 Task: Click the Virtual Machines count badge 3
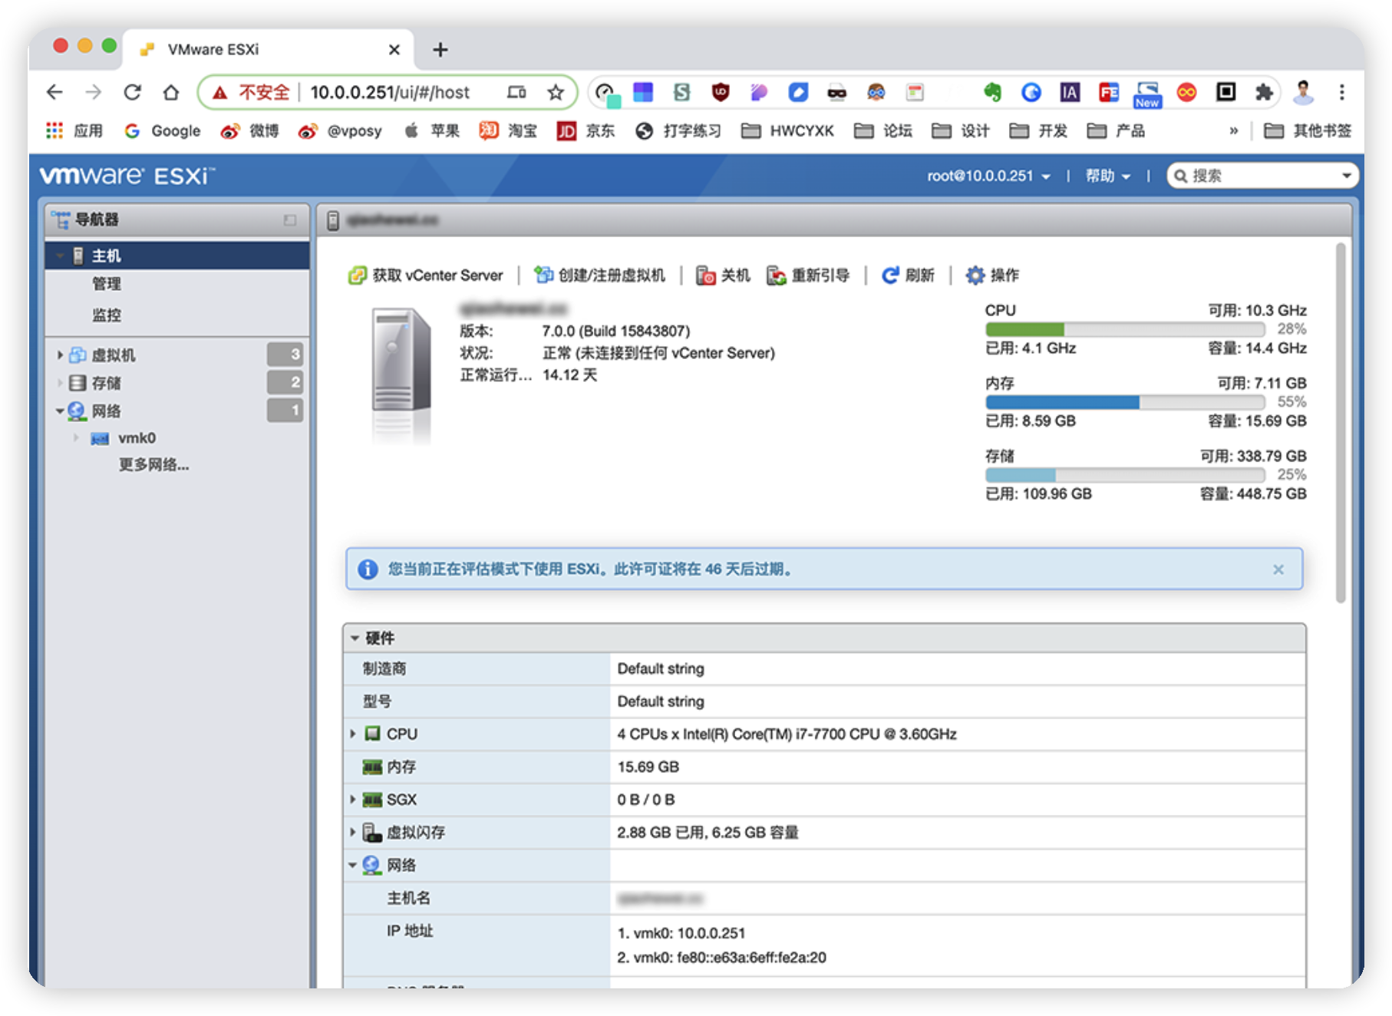(285, 355)
